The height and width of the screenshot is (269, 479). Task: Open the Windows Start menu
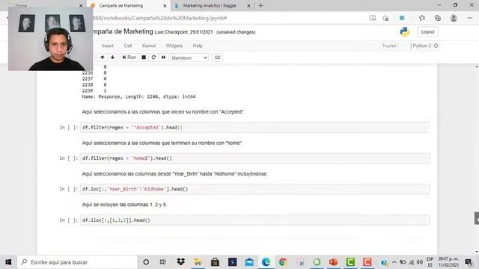click(x=8, y=262)
